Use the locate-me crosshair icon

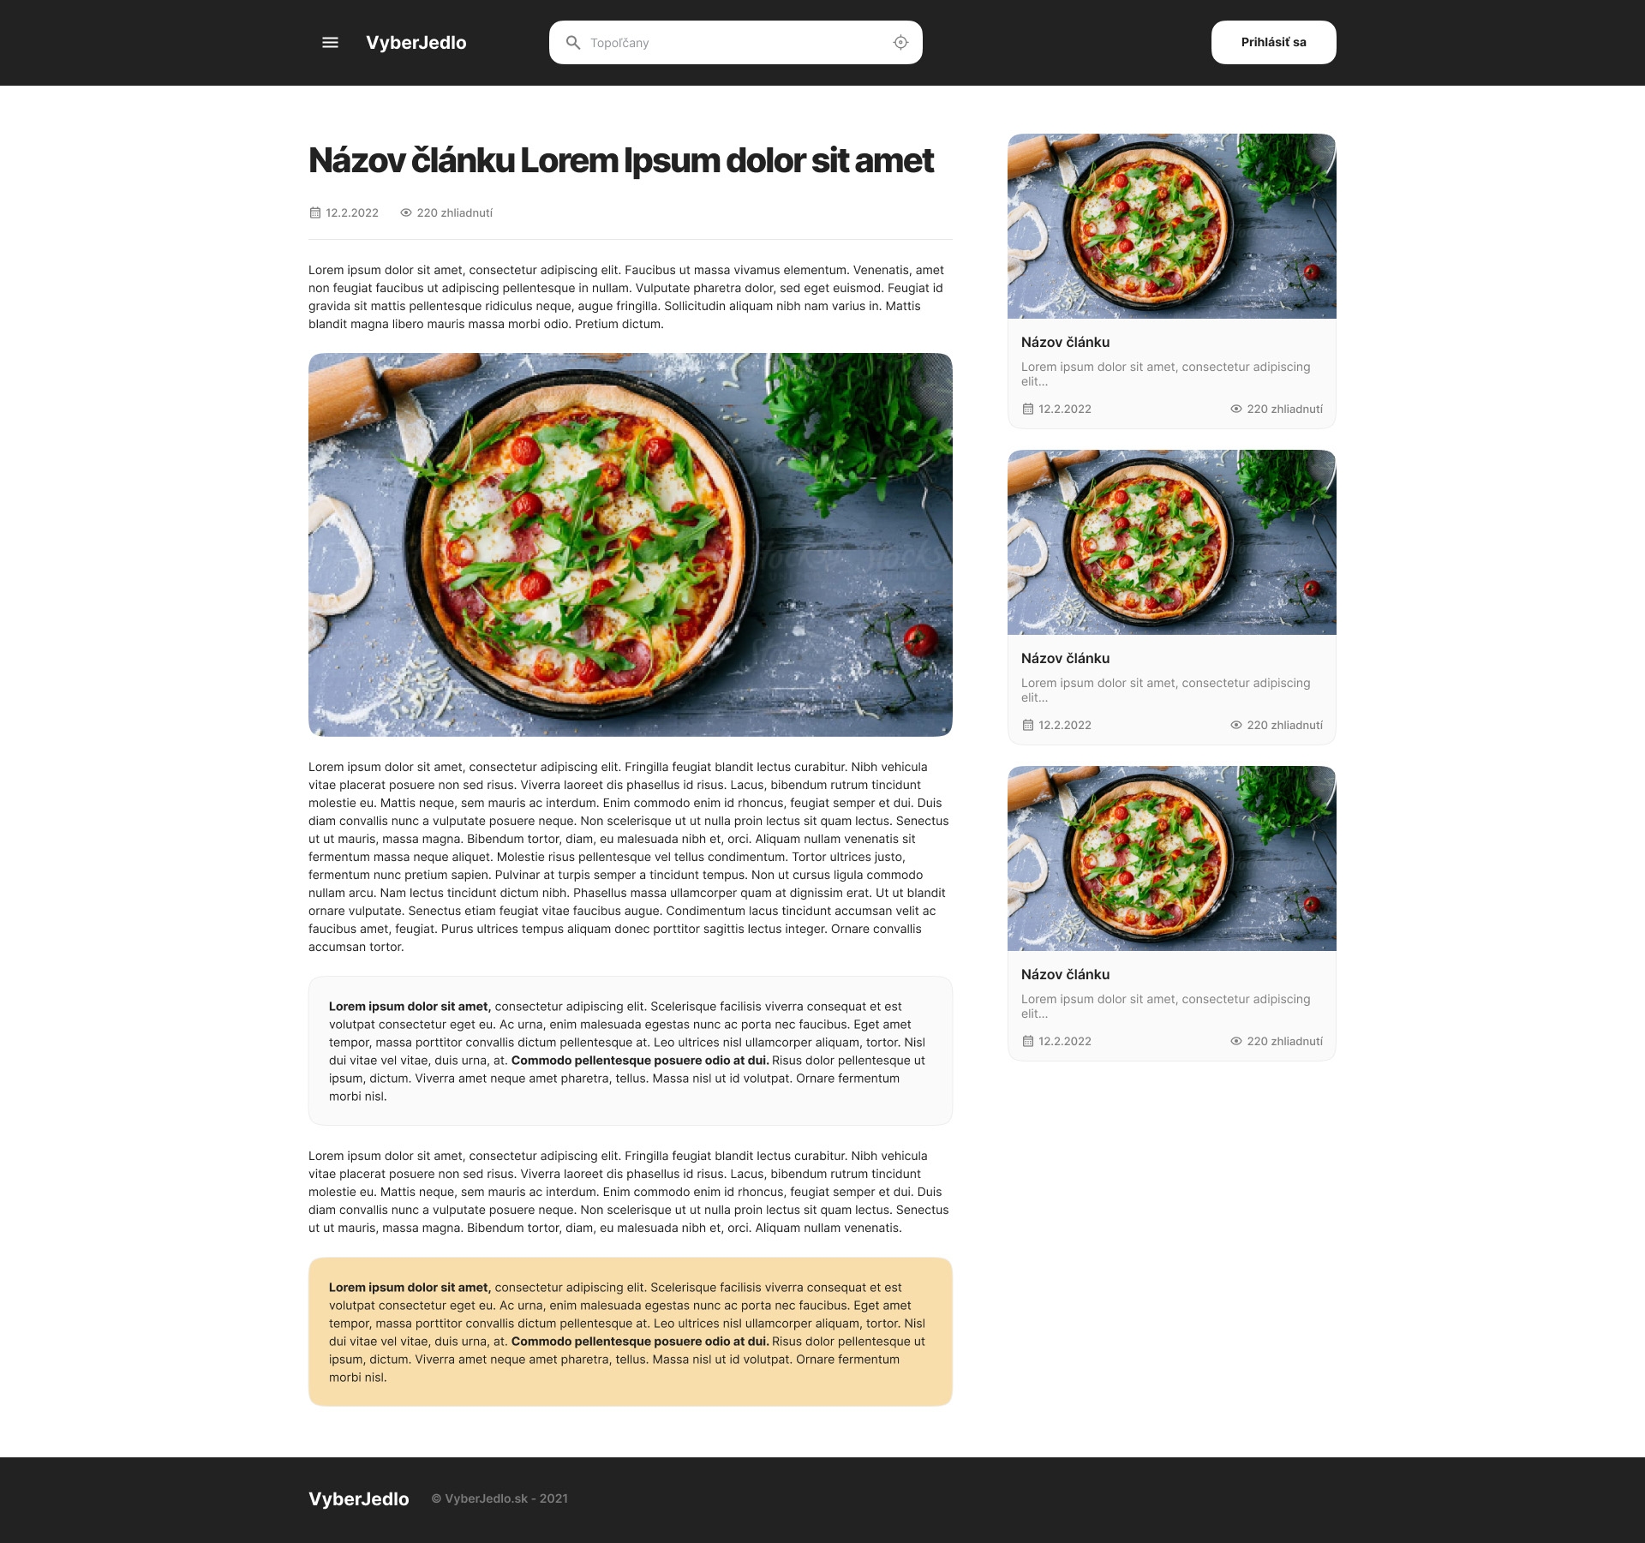point(900,43)
